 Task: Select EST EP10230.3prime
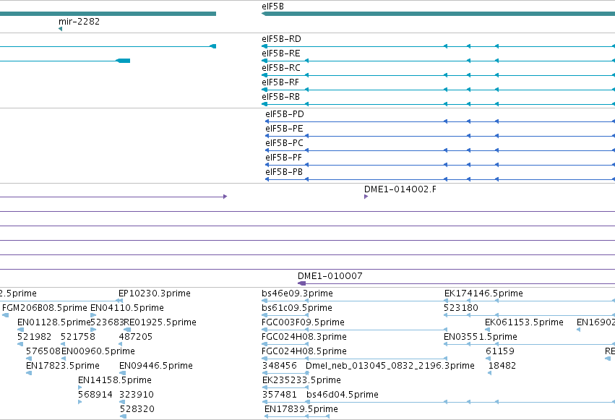[155, 293]
